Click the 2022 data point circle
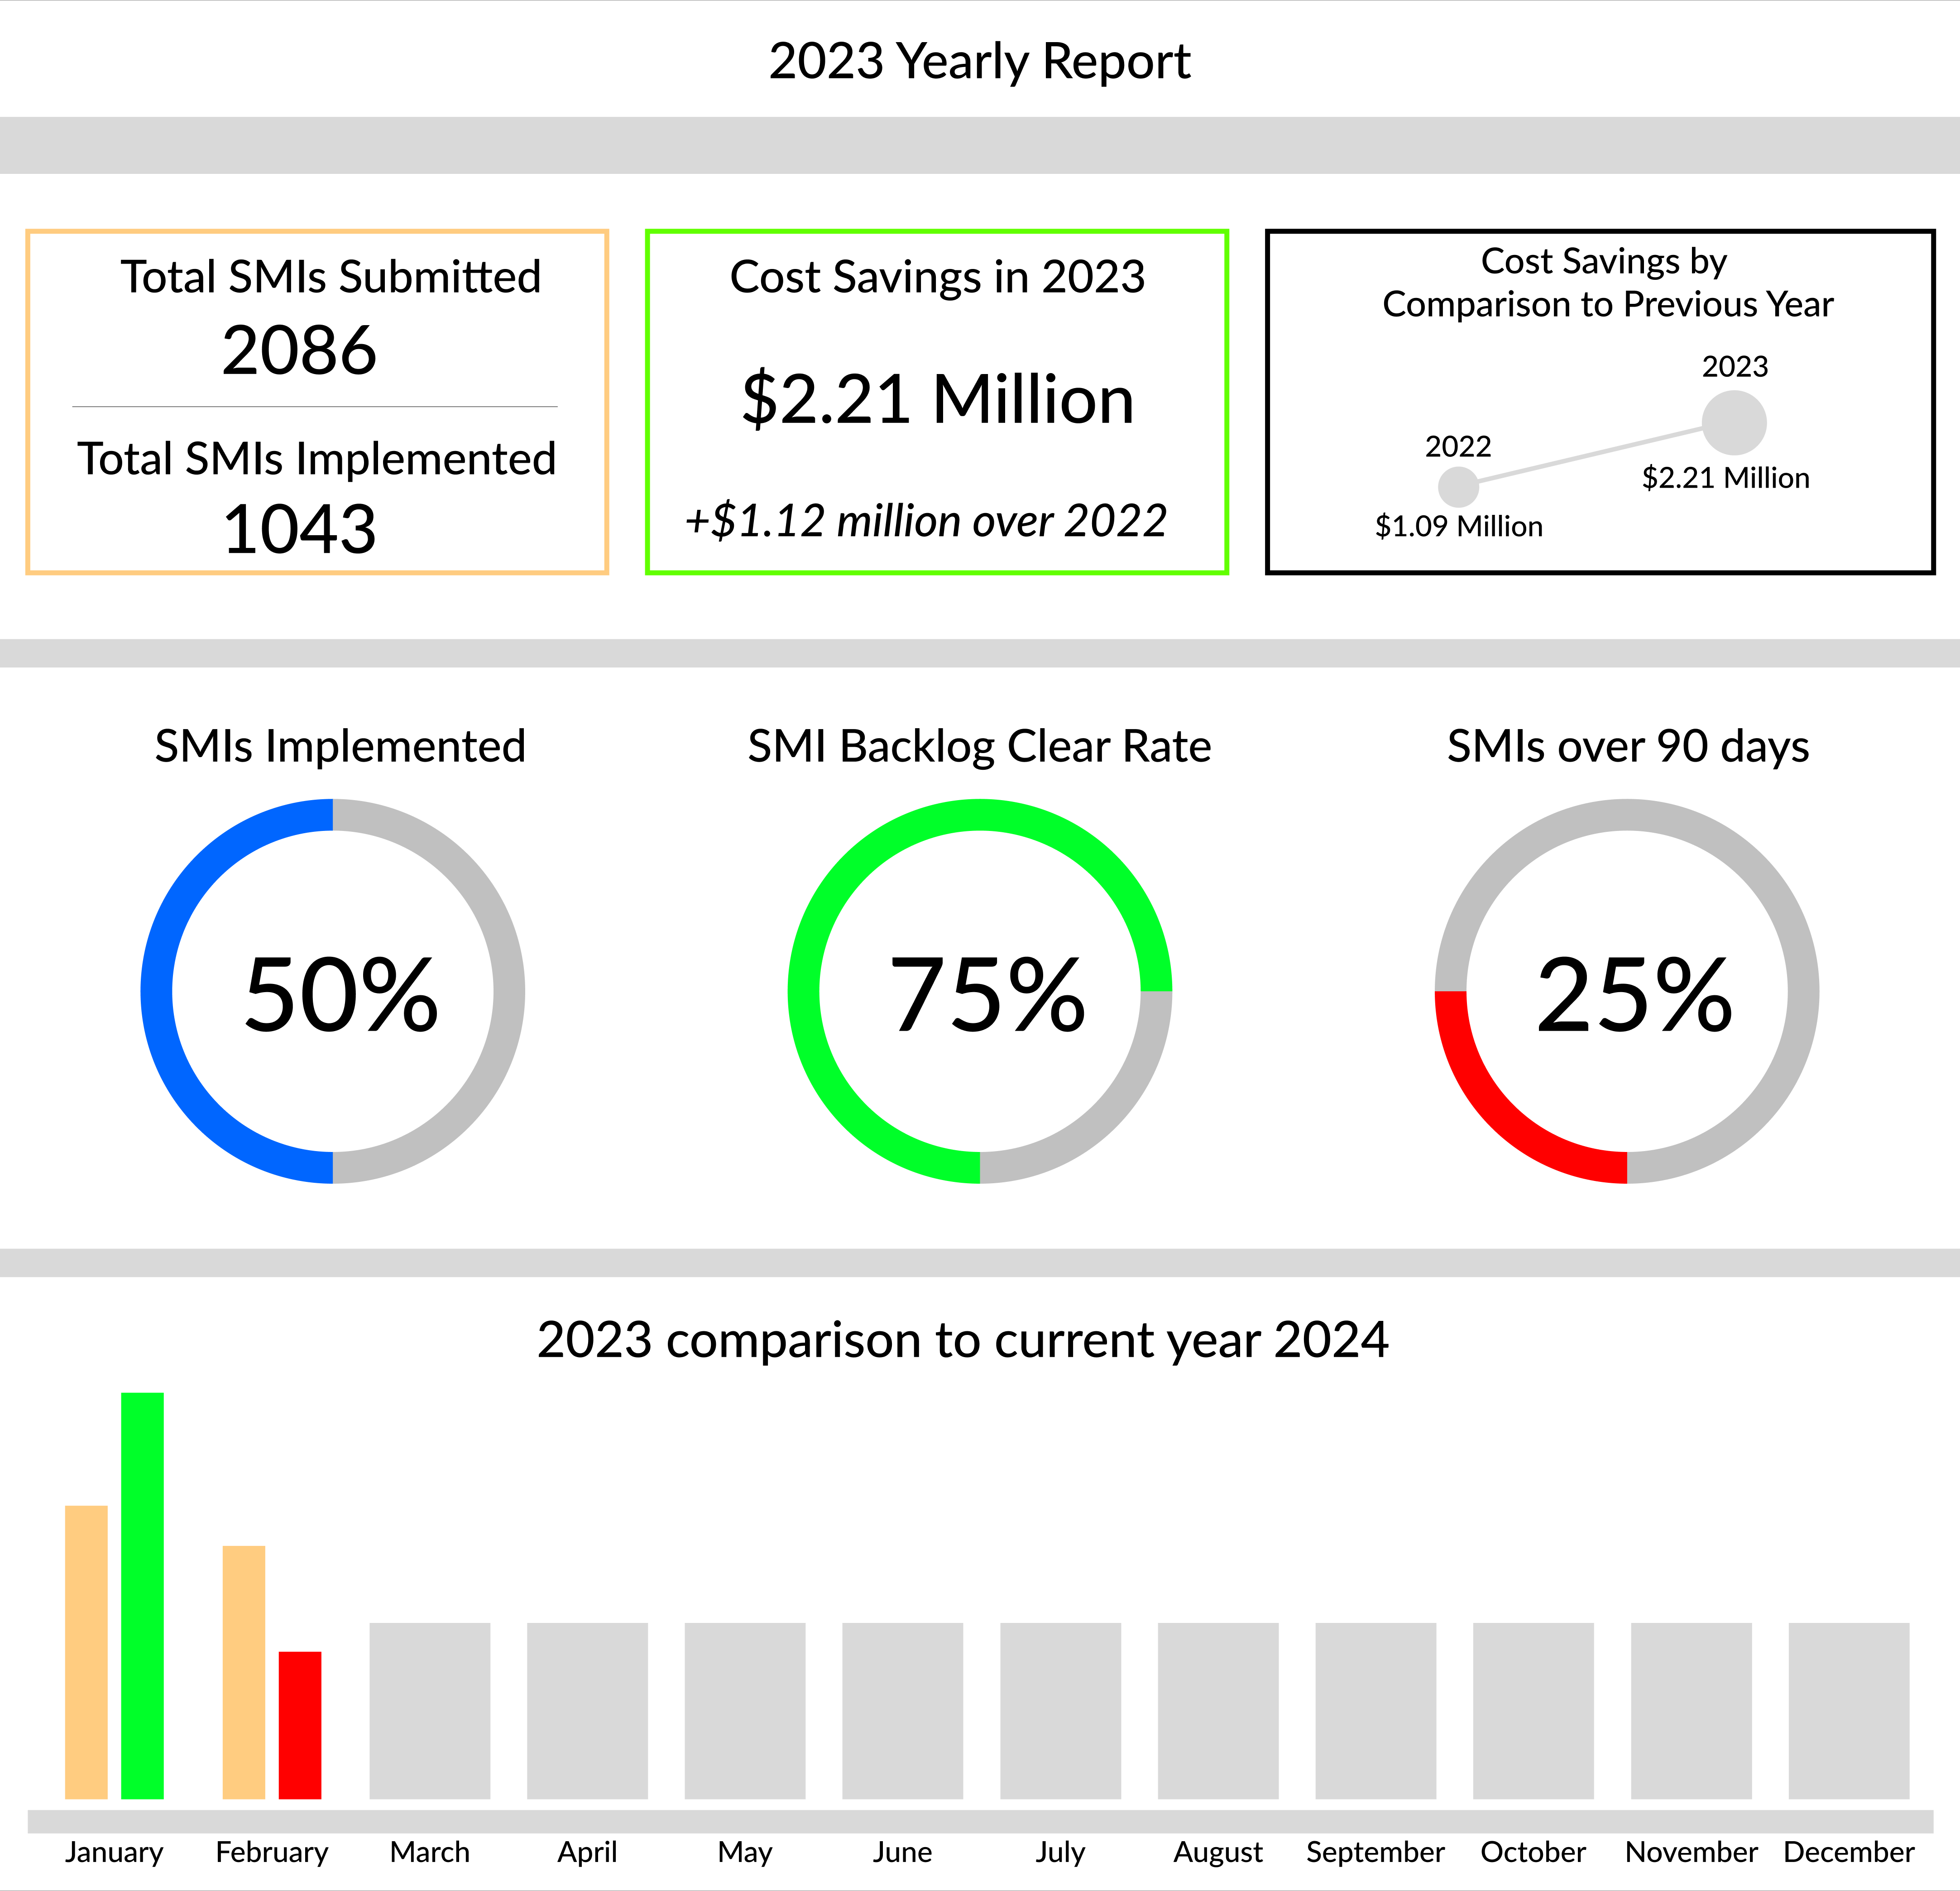 click(x=1458, y=487)
